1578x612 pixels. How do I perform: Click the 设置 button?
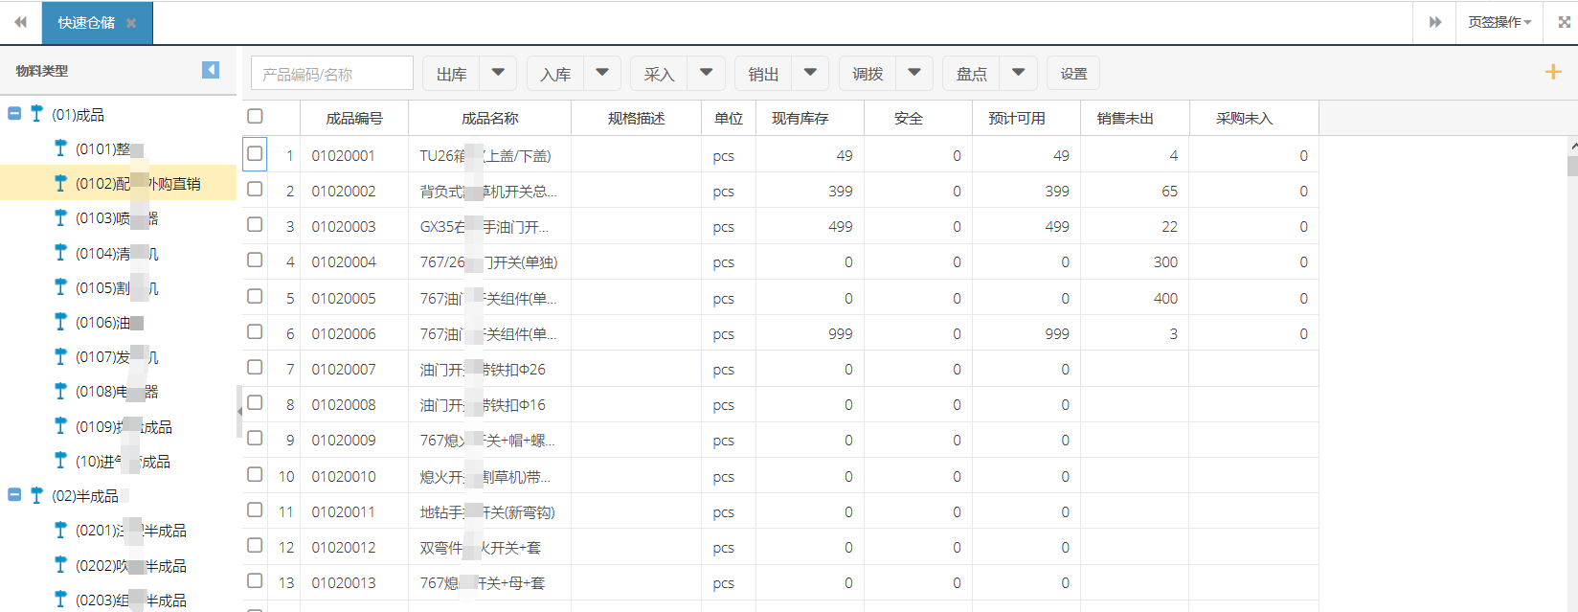tap(1073, 74)
